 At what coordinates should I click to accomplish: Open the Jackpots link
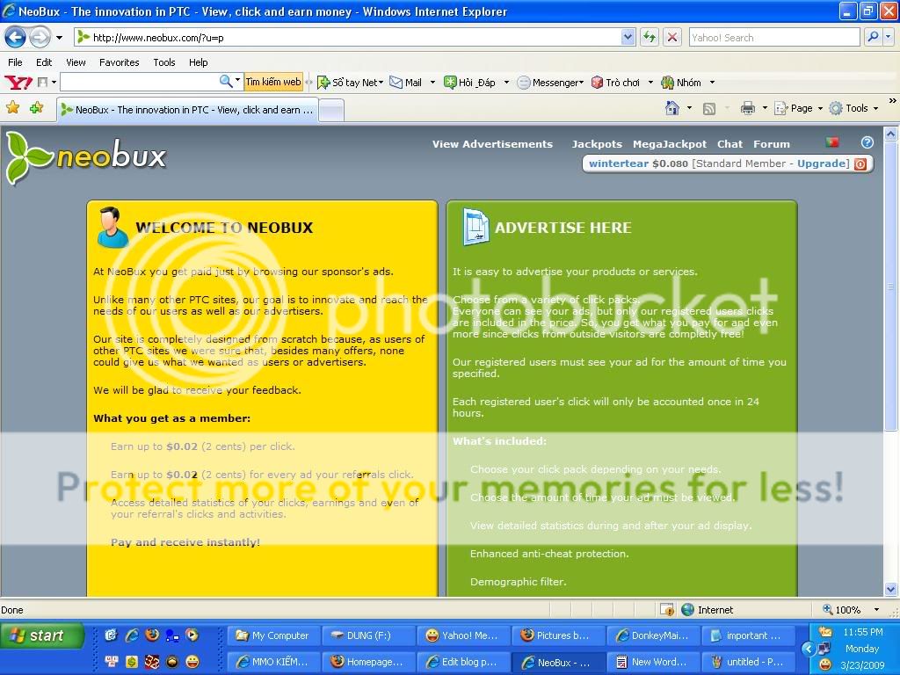pos(597,144)
